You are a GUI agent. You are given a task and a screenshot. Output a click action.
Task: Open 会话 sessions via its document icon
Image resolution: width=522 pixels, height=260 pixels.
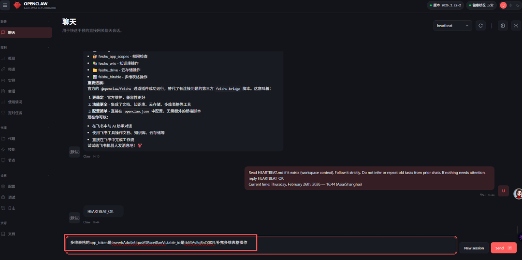point(3,91)
